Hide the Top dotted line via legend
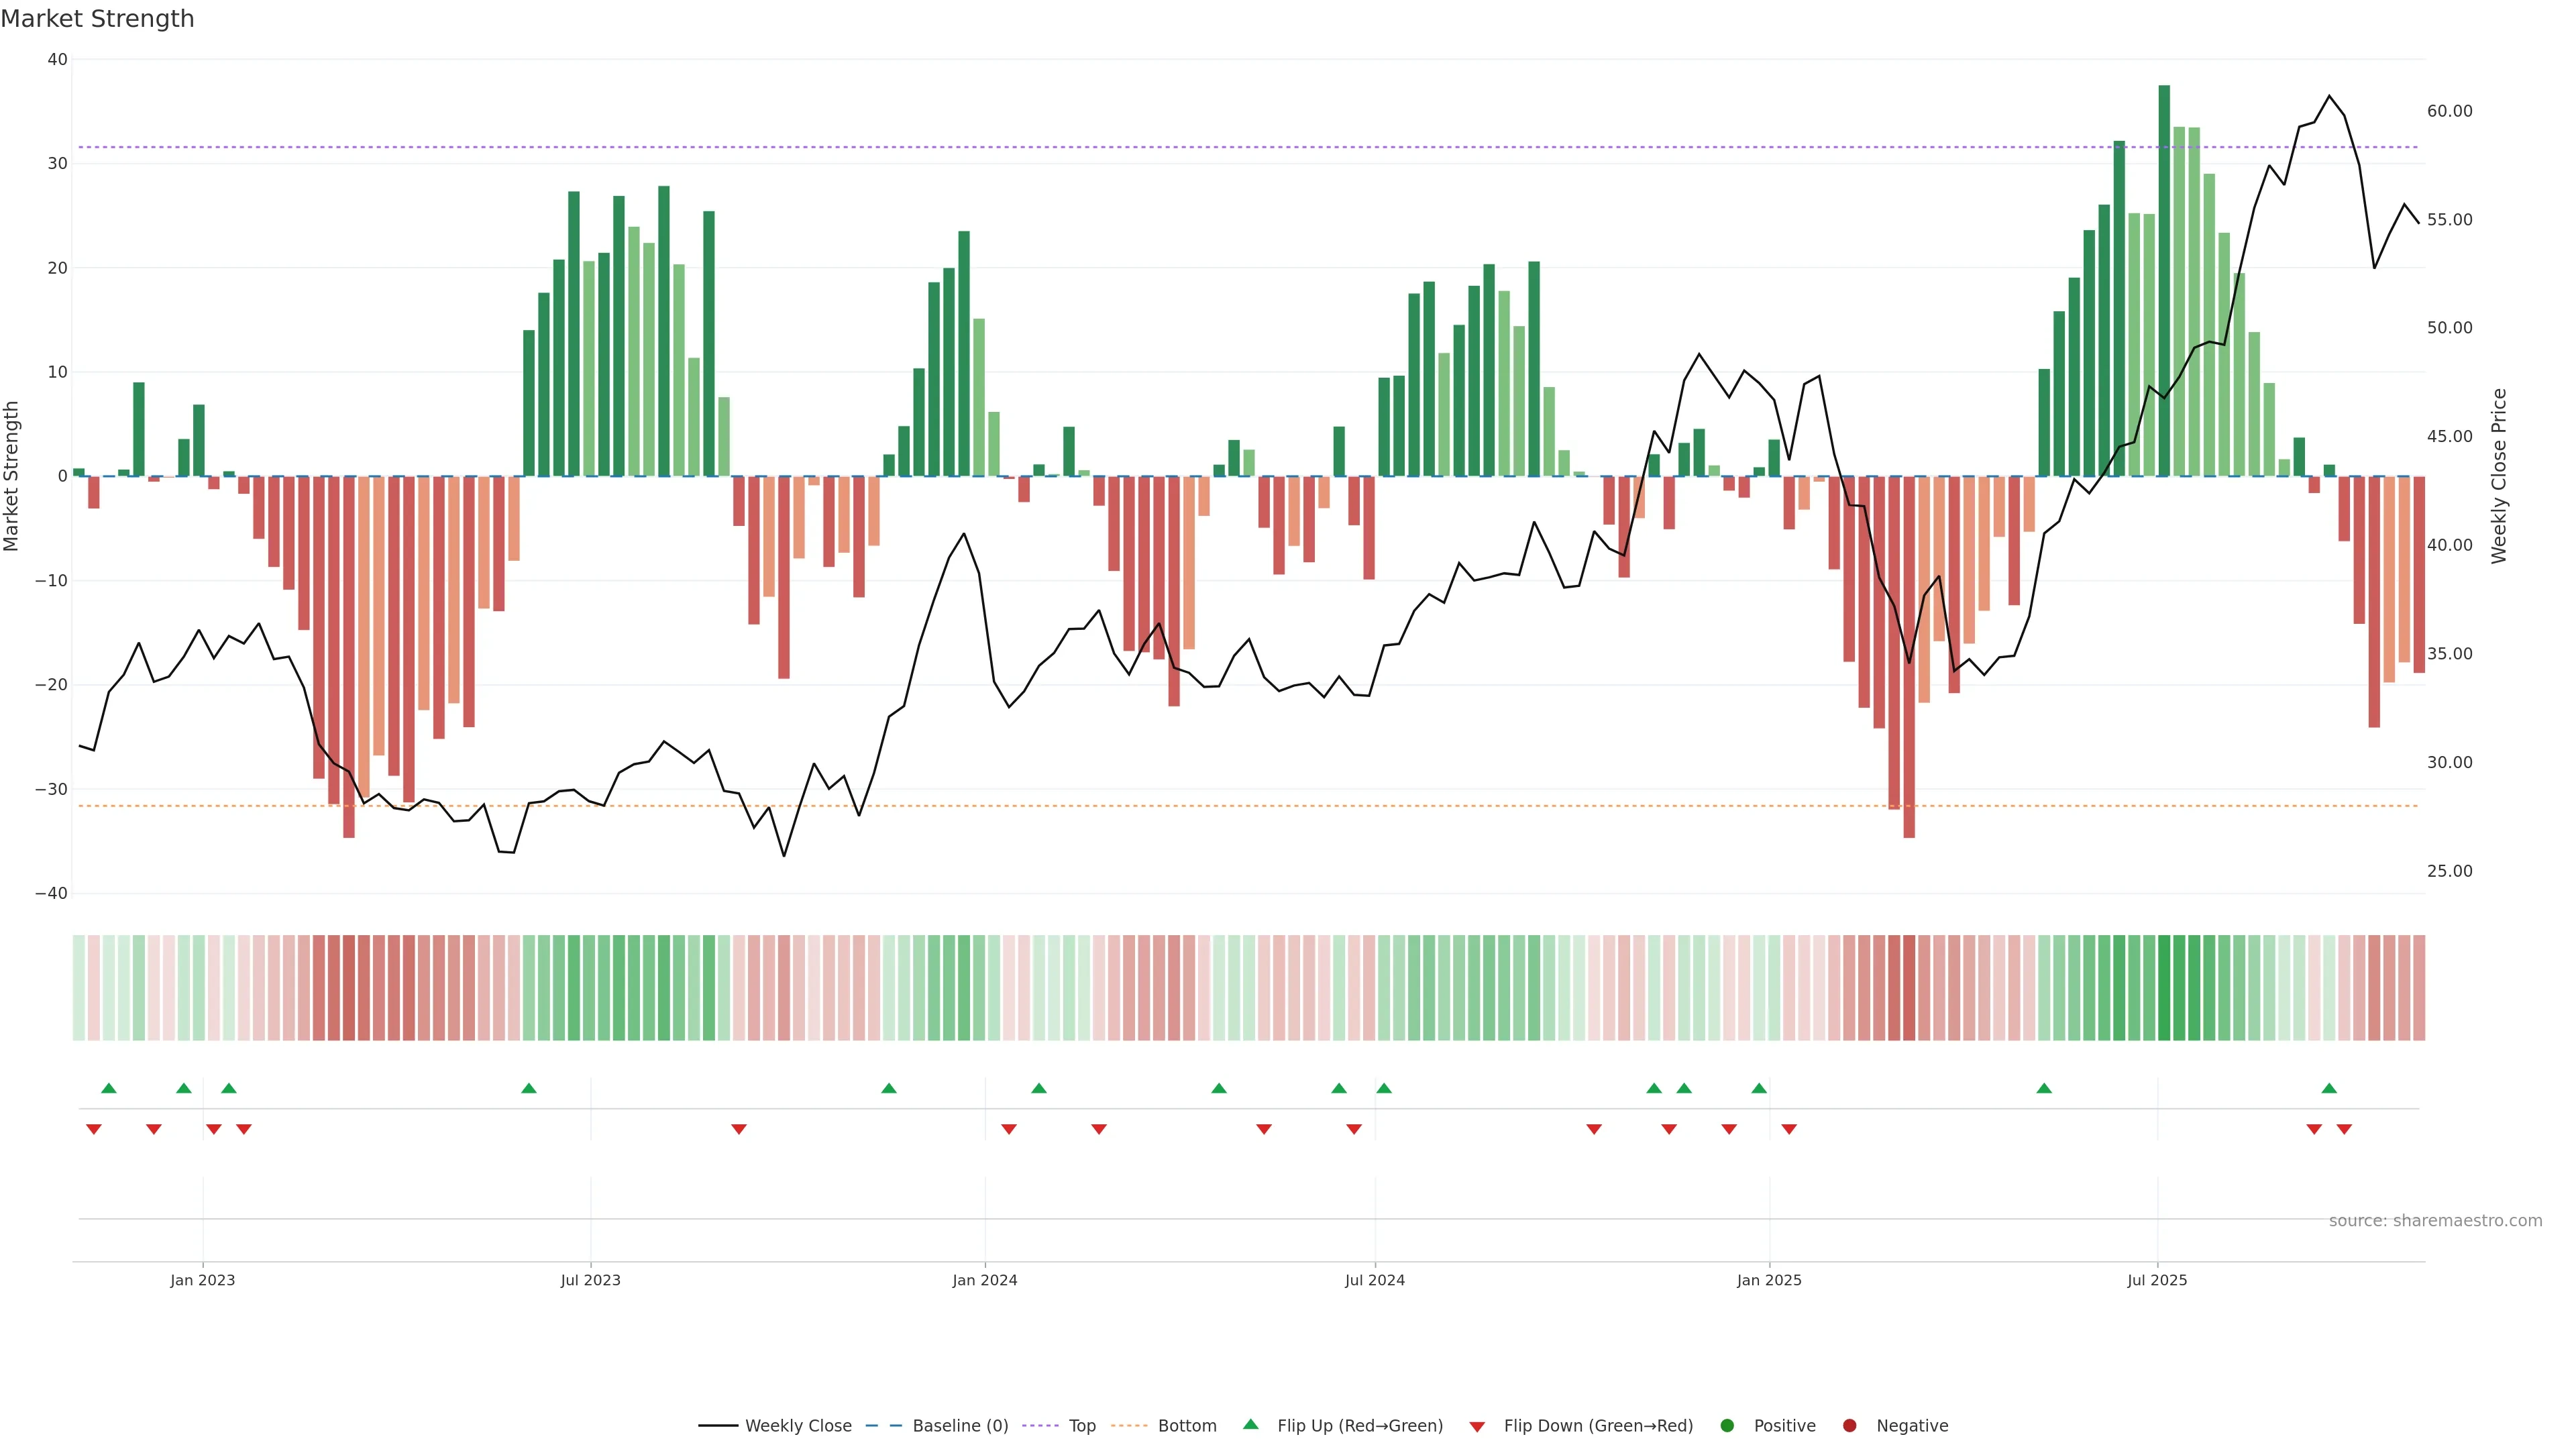This screenshot has height=1449, width=2576. point(1081,1426)
